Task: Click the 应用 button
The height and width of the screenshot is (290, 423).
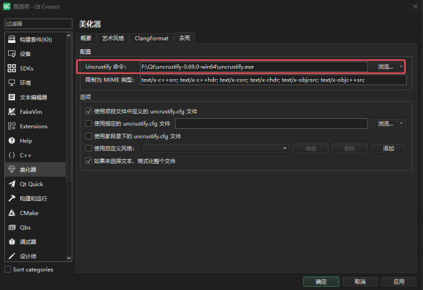Action: tap(399, 282)
